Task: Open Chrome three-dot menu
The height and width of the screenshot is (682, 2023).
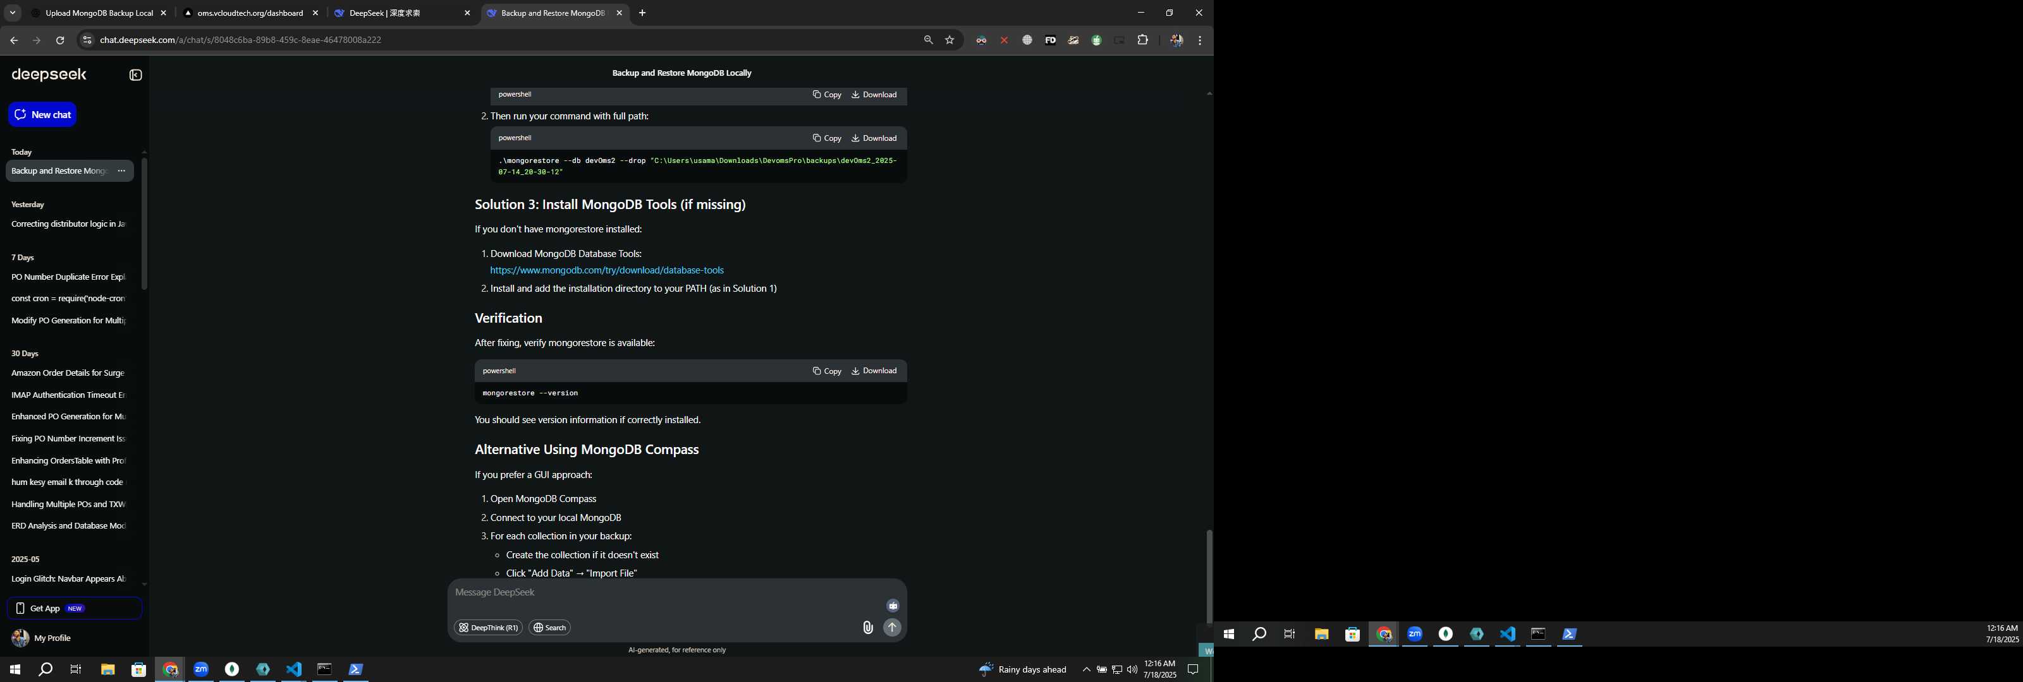Action: click(x=1200, y=40)
